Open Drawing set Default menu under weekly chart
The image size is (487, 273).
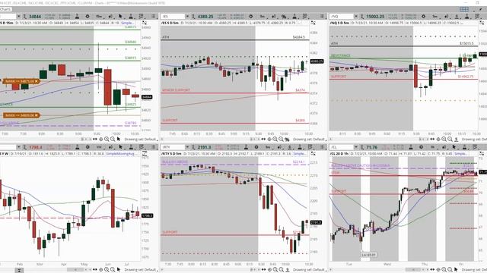coord(142,270)
